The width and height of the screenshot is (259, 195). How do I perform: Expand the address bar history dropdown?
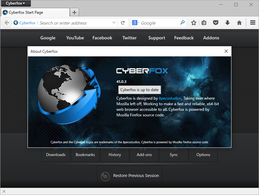[x=114, y=23]
